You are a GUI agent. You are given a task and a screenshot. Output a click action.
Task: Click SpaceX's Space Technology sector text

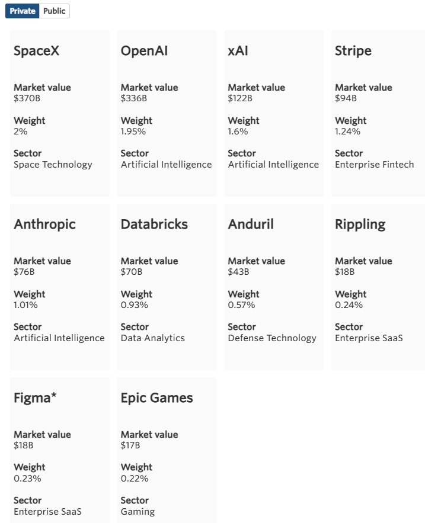(x=53, y=165)
